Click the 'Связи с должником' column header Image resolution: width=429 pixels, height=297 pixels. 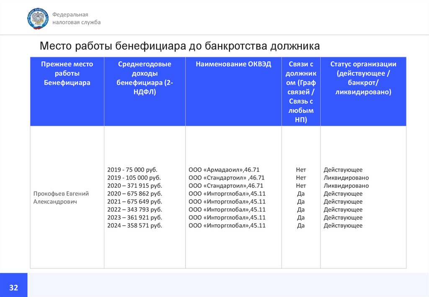coord(301,92)
